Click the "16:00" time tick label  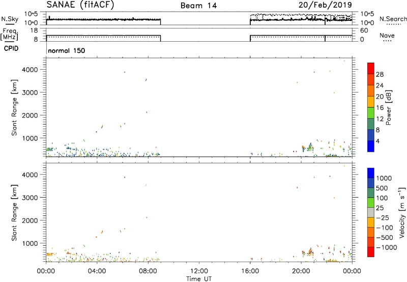pyautogui.click(x=250, y=271)
